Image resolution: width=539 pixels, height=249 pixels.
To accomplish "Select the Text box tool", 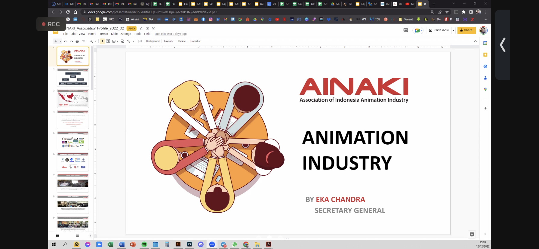I will tap(108, 41).
